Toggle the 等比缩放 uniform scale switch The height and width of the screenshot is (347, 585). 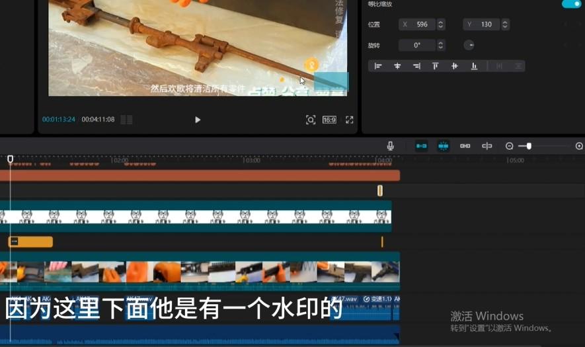tap(570, 4)
